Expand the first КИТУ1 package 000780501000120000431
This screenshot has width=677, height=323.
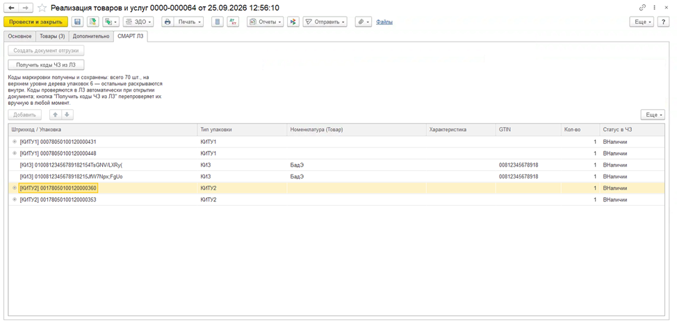point(15,142)
